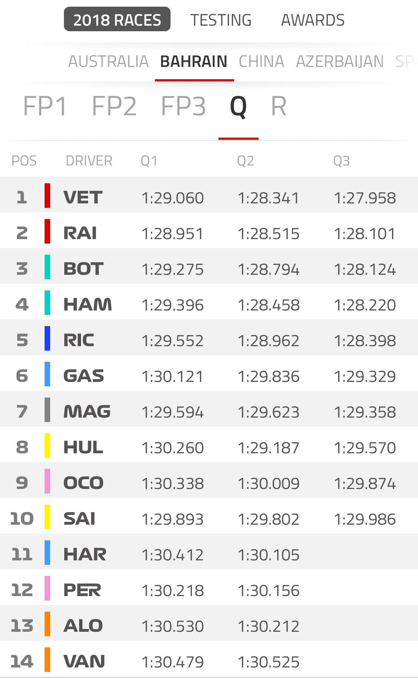Open driver RIC row
Viewport: 418px width, 679px height.
tap(209, 338)
